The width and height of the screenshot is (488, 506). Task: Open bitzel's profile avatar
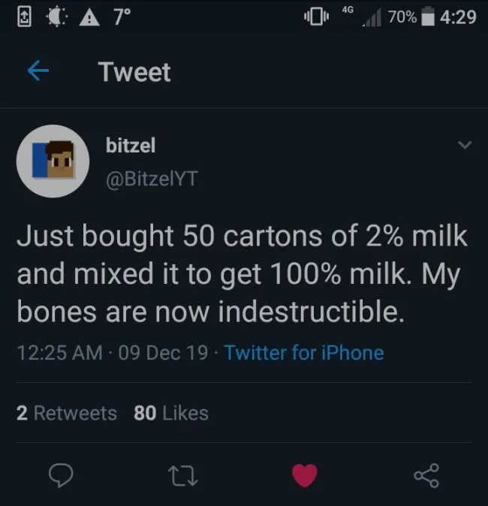[x=53, y=161]
